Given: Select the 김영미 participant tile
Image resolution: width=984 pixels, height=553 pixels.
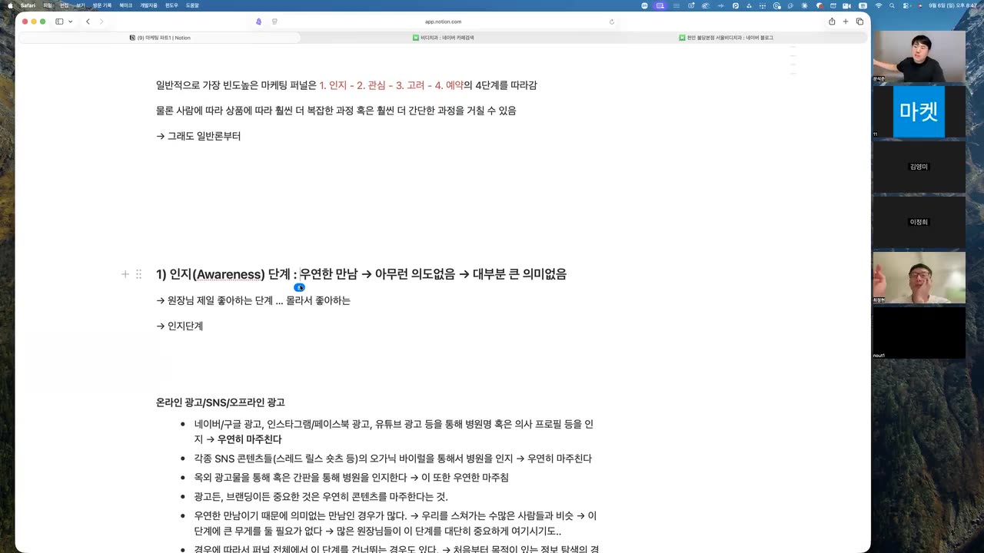Looking at the screenshot, I should 919,167.
